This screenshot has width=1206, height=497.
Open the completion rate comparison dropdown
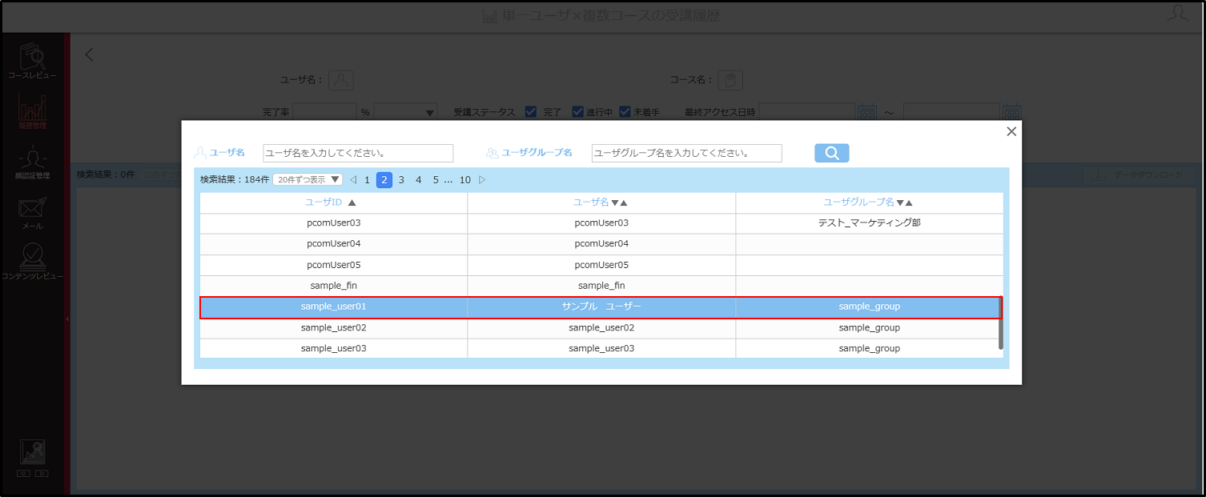pos(405,112)
